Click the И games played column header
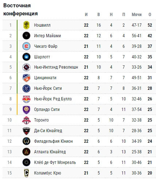The image size is (156, 180). coord(86,15)
